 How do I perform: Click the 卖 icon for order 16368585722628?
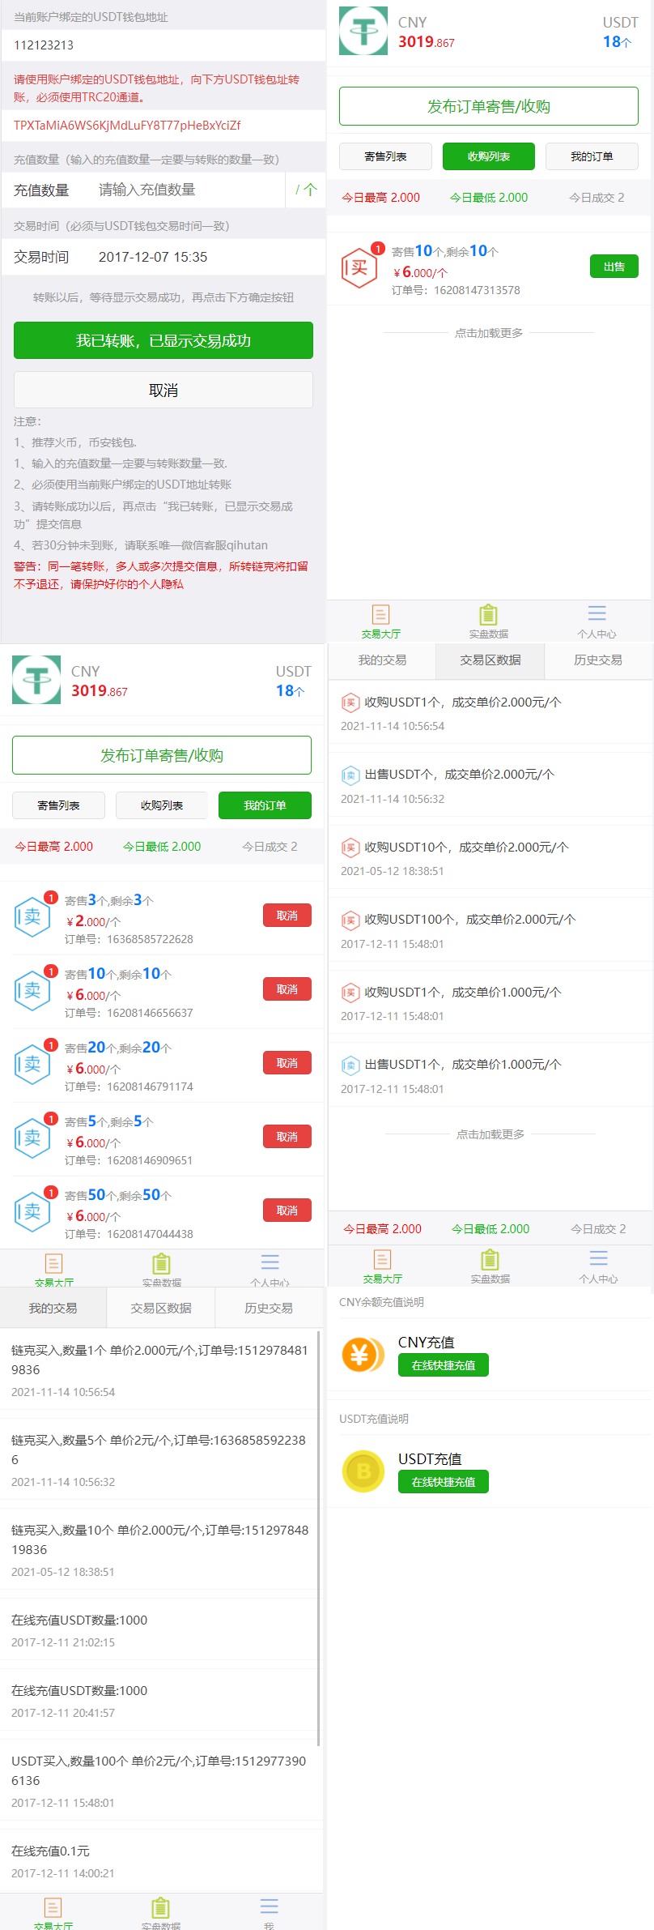(32, 916)
